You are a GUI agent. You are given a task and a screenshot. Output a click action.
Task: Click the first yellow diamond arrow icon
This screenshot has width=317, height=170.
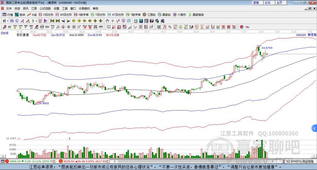[x=74, y=21]
